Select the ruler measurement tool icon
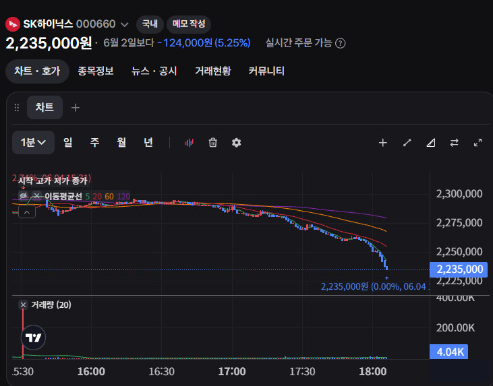Screen dimensions: 493x386 click(431, 143)
